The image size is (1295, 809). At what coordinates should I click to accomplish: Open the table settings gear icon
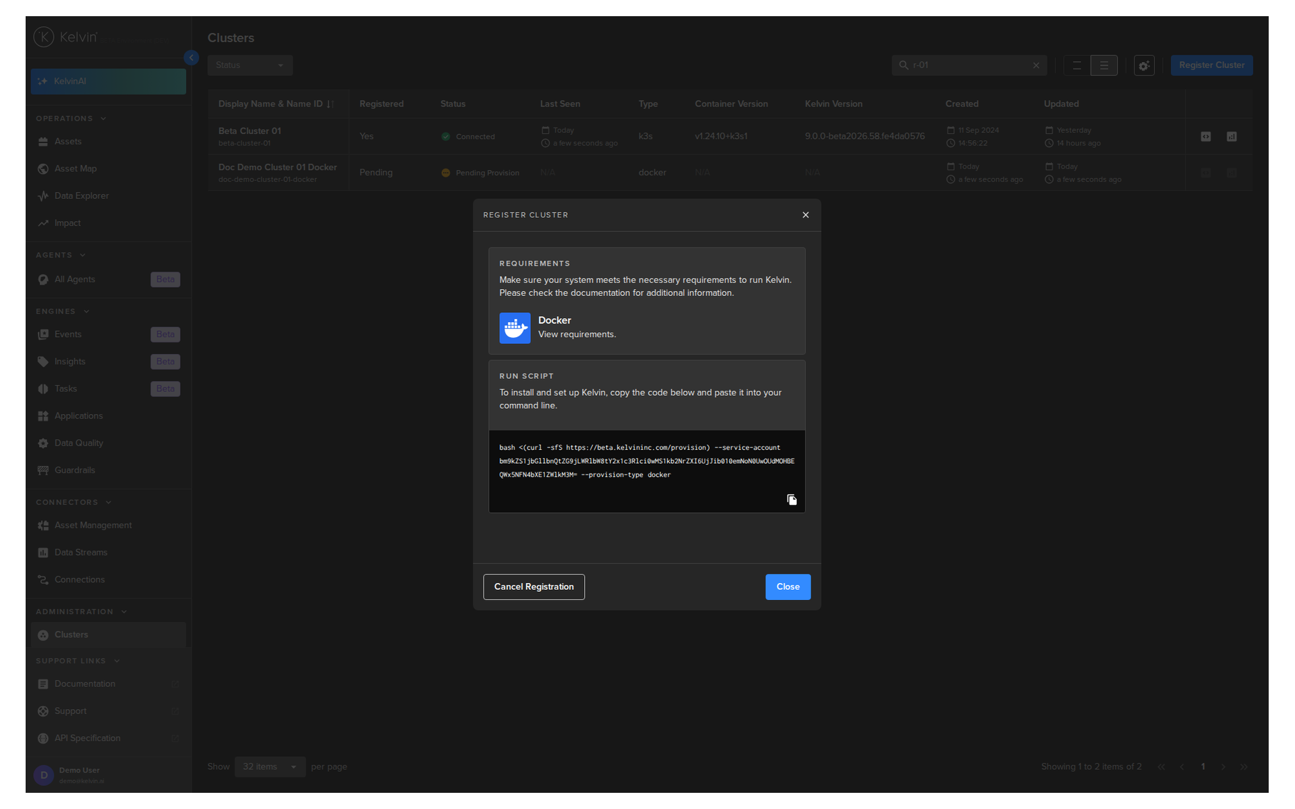(1144, 65)
